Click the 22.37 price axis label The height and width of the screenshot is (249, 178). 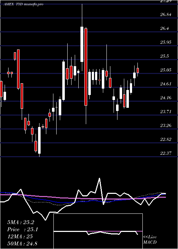(166, 153)
